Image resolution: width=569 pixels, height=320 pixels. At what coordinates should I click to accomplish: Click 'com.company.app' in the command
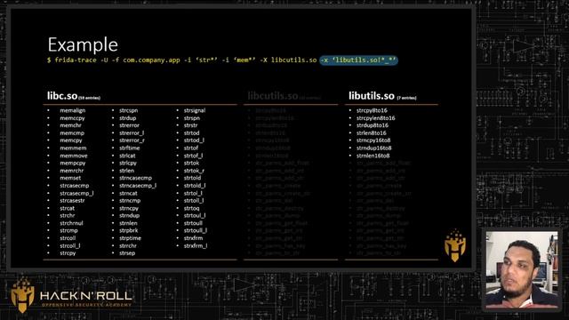[x=151, y=60]
